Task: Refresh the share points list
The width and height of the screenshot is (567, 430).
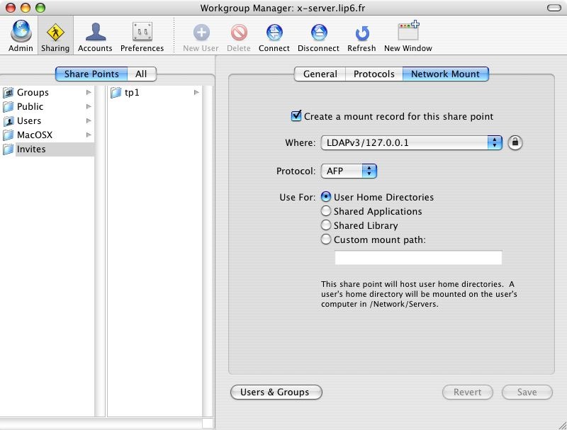Action: (361, 33)
